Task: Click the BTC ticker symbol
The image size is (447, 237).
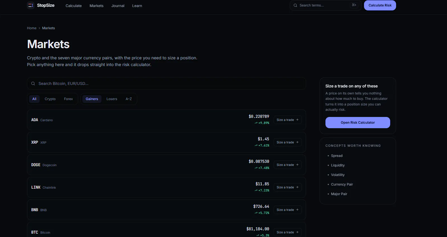Action: point(35,232)
